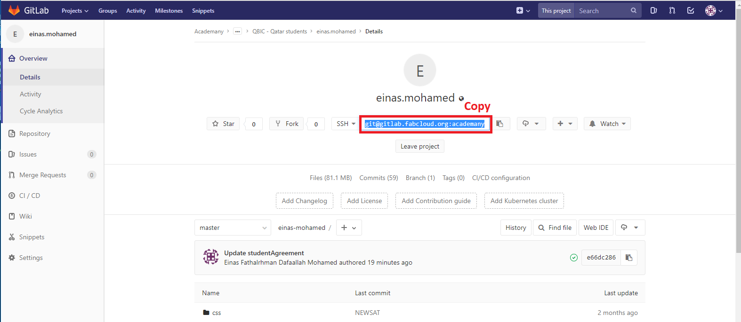Open Snippets in top navigation

point(203,10)
